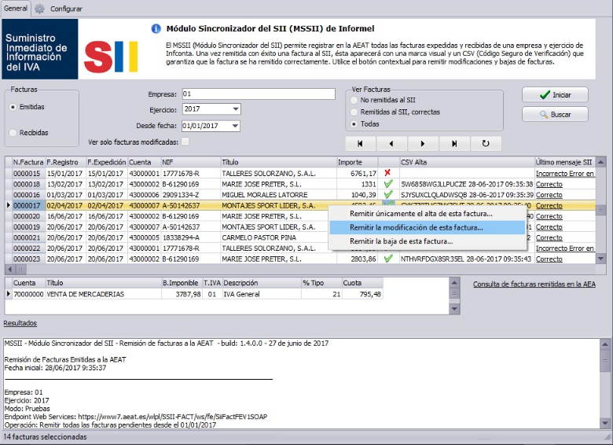This screenshot has height=445, width=613.
Task: Select invoice row 0000015
Action: tap(300, 173)
